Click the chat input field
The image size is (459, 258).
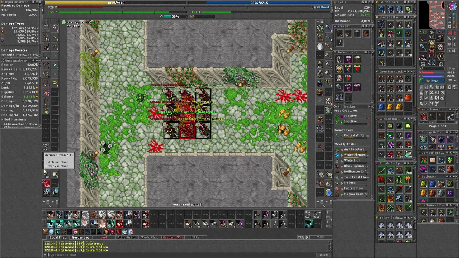click(x=182, y=255)
